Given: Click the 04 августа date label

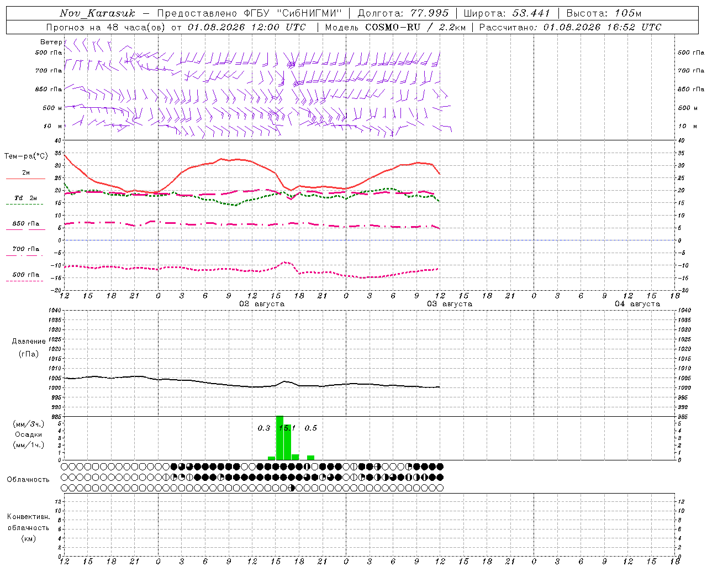Looking at the screenshot, I should (637, 304).
